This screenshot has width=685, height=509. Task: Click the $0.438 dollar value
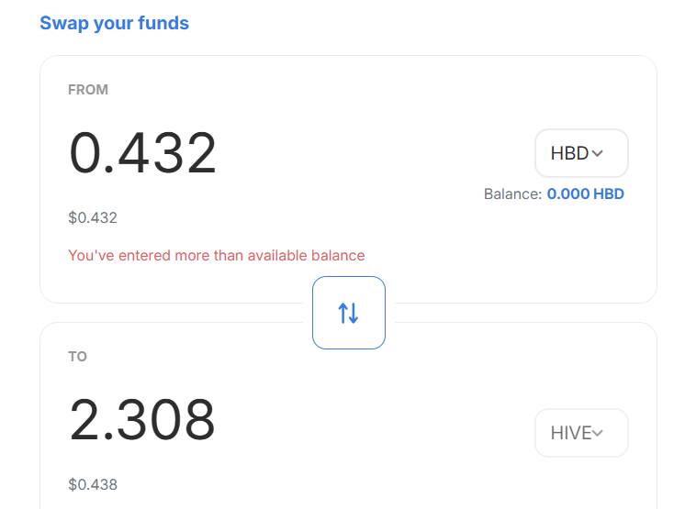(x=93, y=484)
